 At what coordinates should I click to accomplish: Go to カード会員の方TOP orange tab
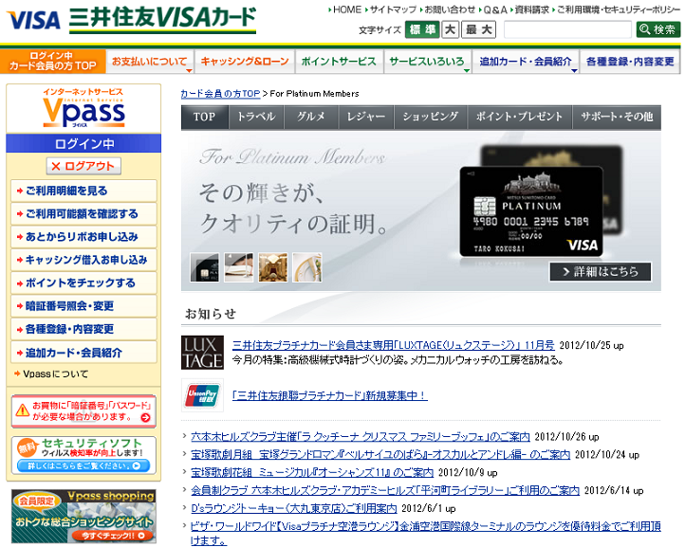coord(53,61)
